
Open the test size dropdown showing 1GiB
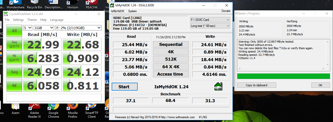pos(44,28)
